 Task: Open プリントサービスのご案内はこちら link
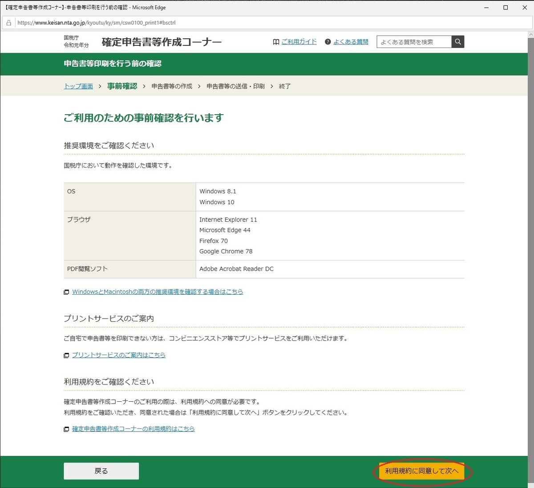pyautogui.click(x=119, y=355)
